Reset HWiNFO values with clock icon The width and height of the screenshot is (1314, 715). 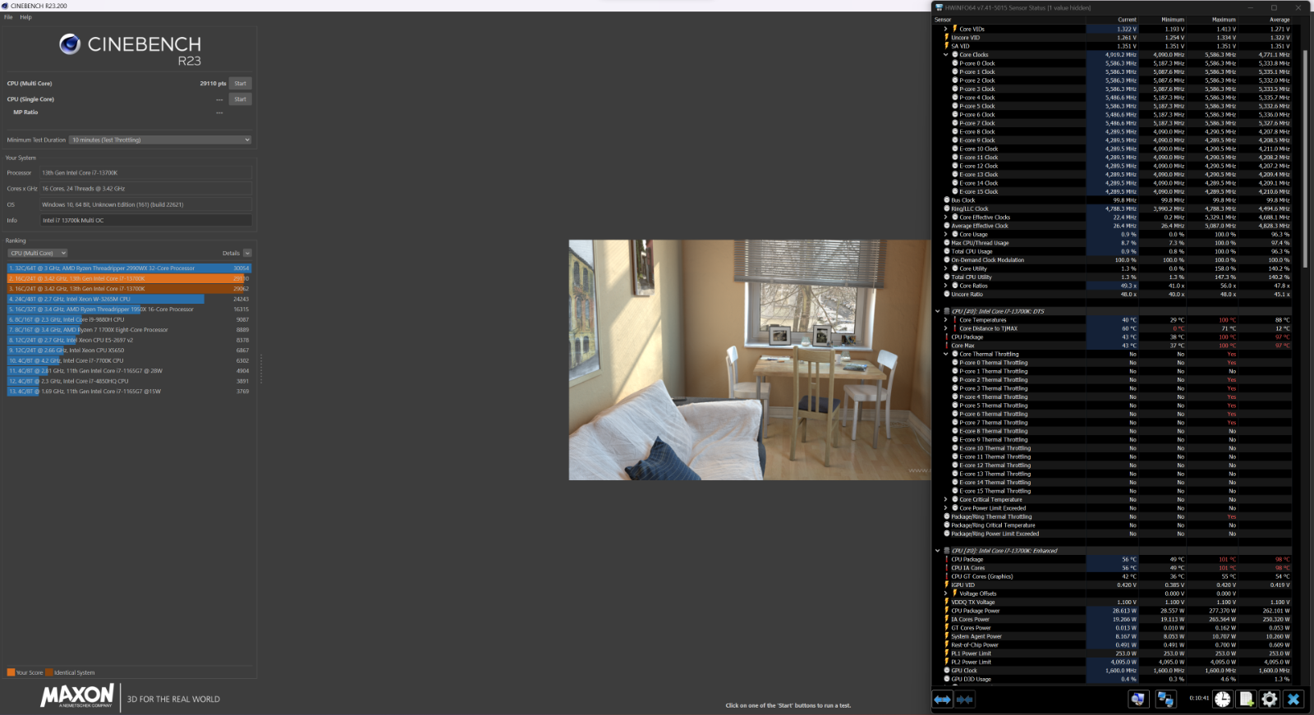tap(1223, 699)
